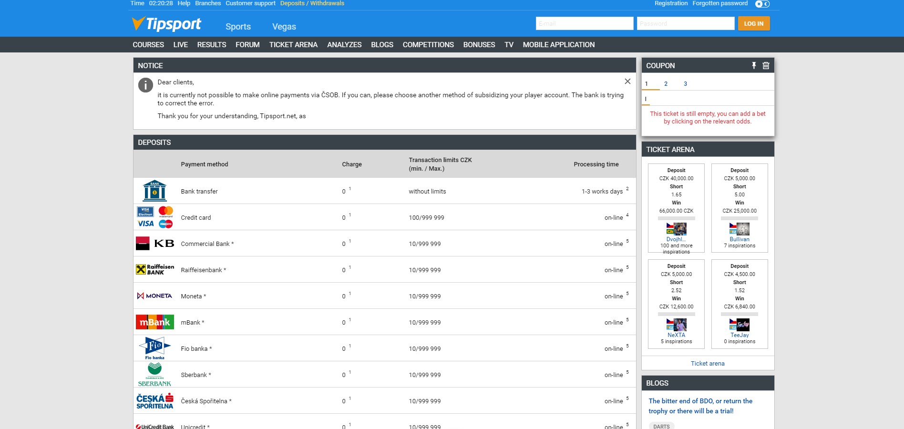Open the Ticket arena link below tickets
This screenshot has height=429, width=904.
[x=708, y=363]
